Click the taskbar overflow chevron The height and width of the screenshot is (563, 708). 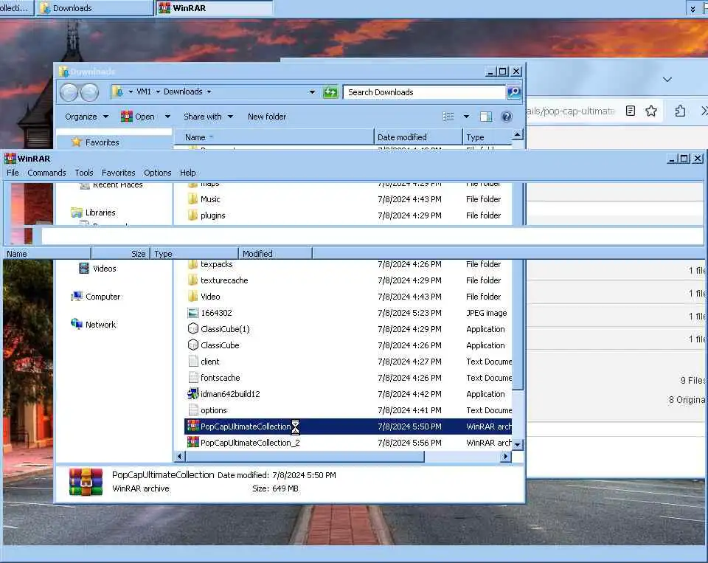pos(693,9)
